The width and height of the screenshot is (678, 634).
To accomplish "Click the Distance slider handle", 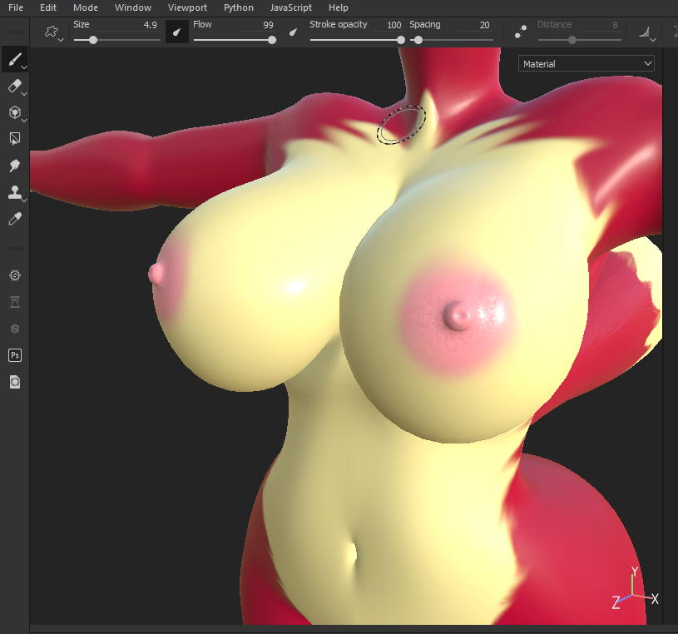I will tap(572, 40).
